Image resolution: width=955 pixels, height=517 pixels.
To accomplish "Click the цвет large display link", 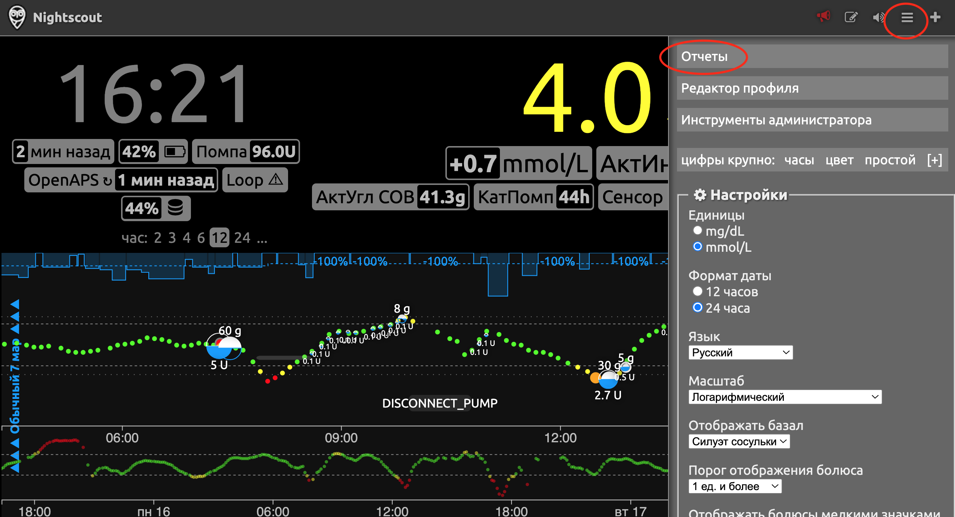I will 840,160.
